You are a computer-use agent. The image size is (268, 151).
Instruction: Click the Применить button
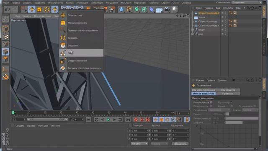pyautogui.click(x=180, y=144)
